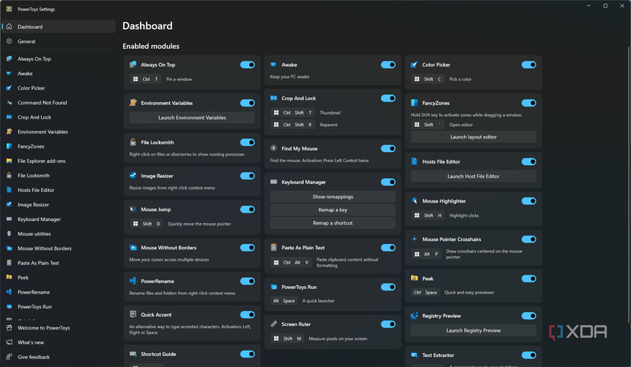Click Launch Host File Editor button
Viewport: 631px width, 367px height.
[x=473, y=177]
